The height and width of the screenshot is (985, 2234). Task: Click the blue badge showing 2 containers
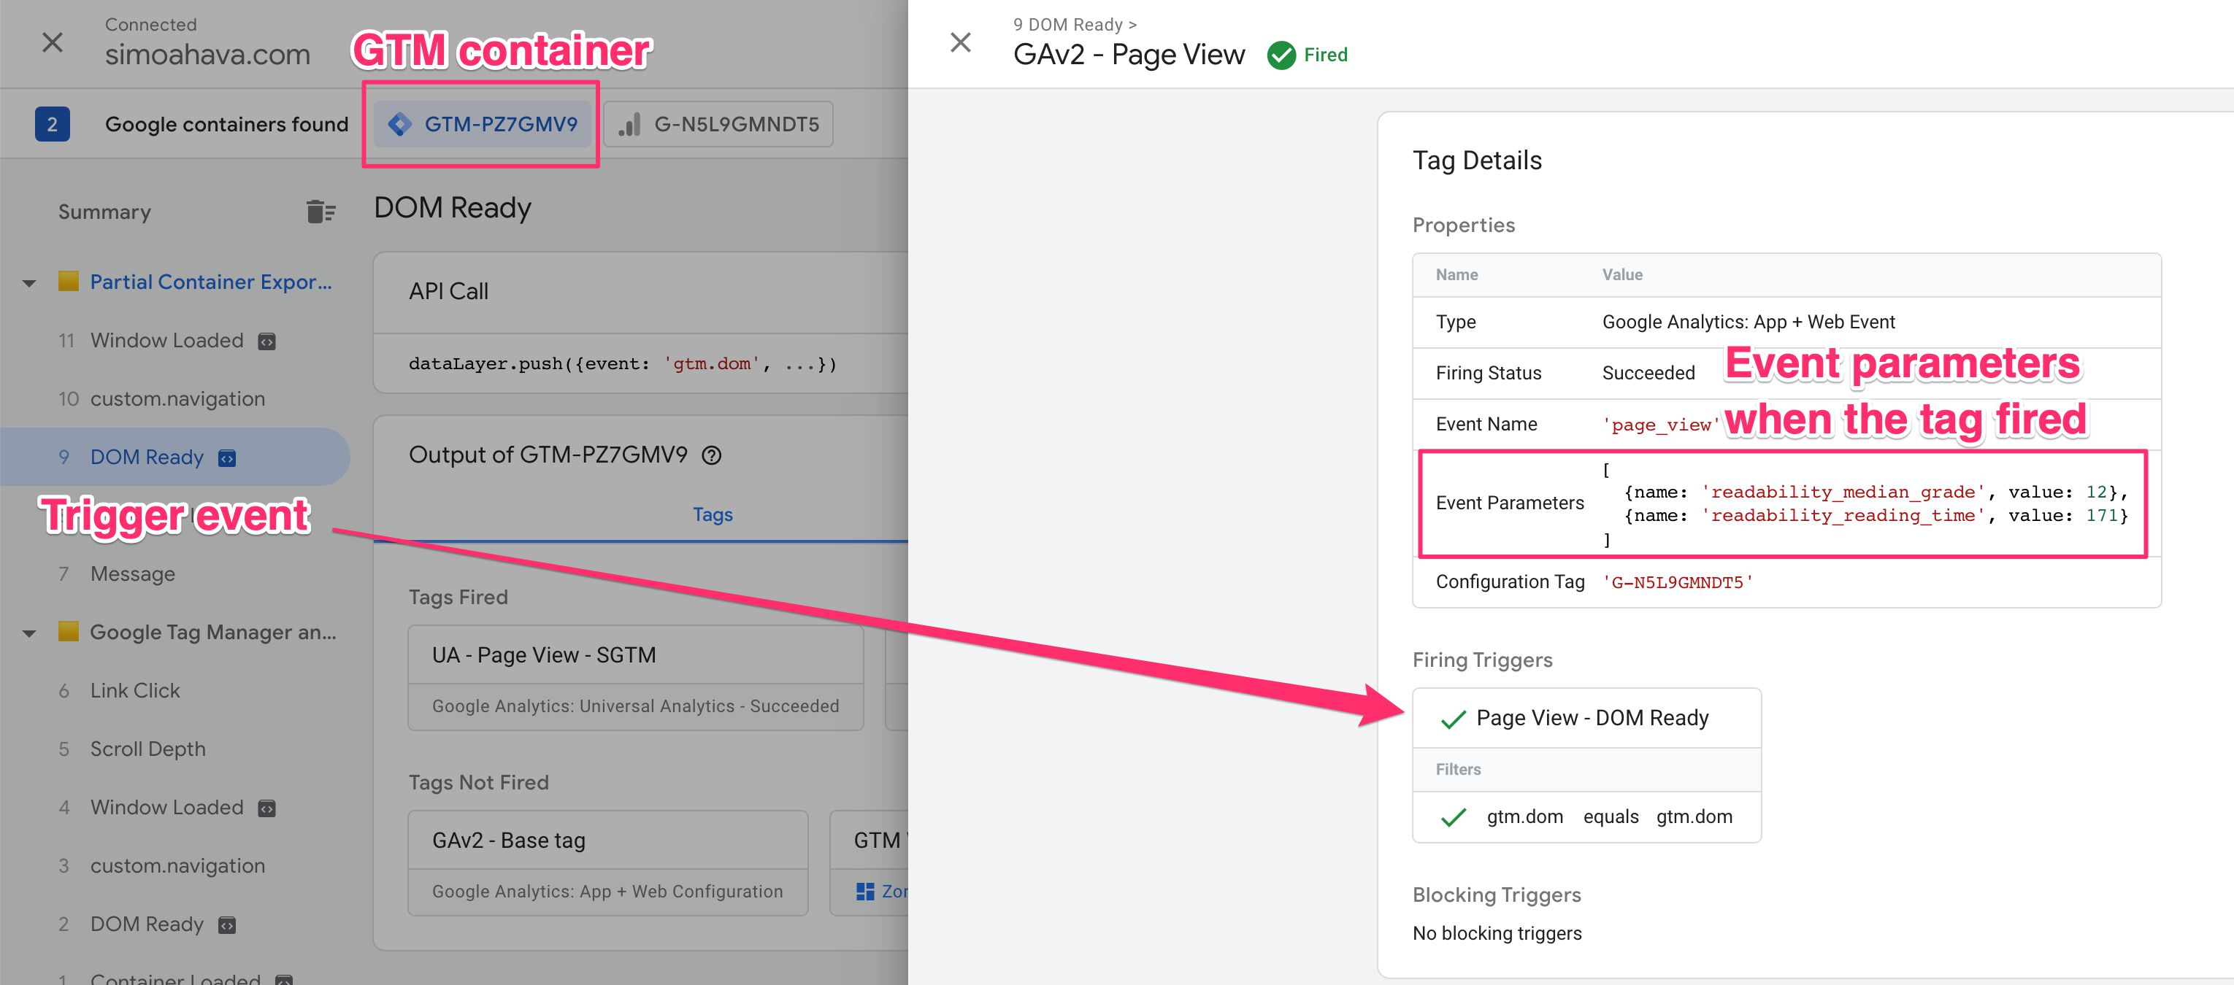coord(52,124)
